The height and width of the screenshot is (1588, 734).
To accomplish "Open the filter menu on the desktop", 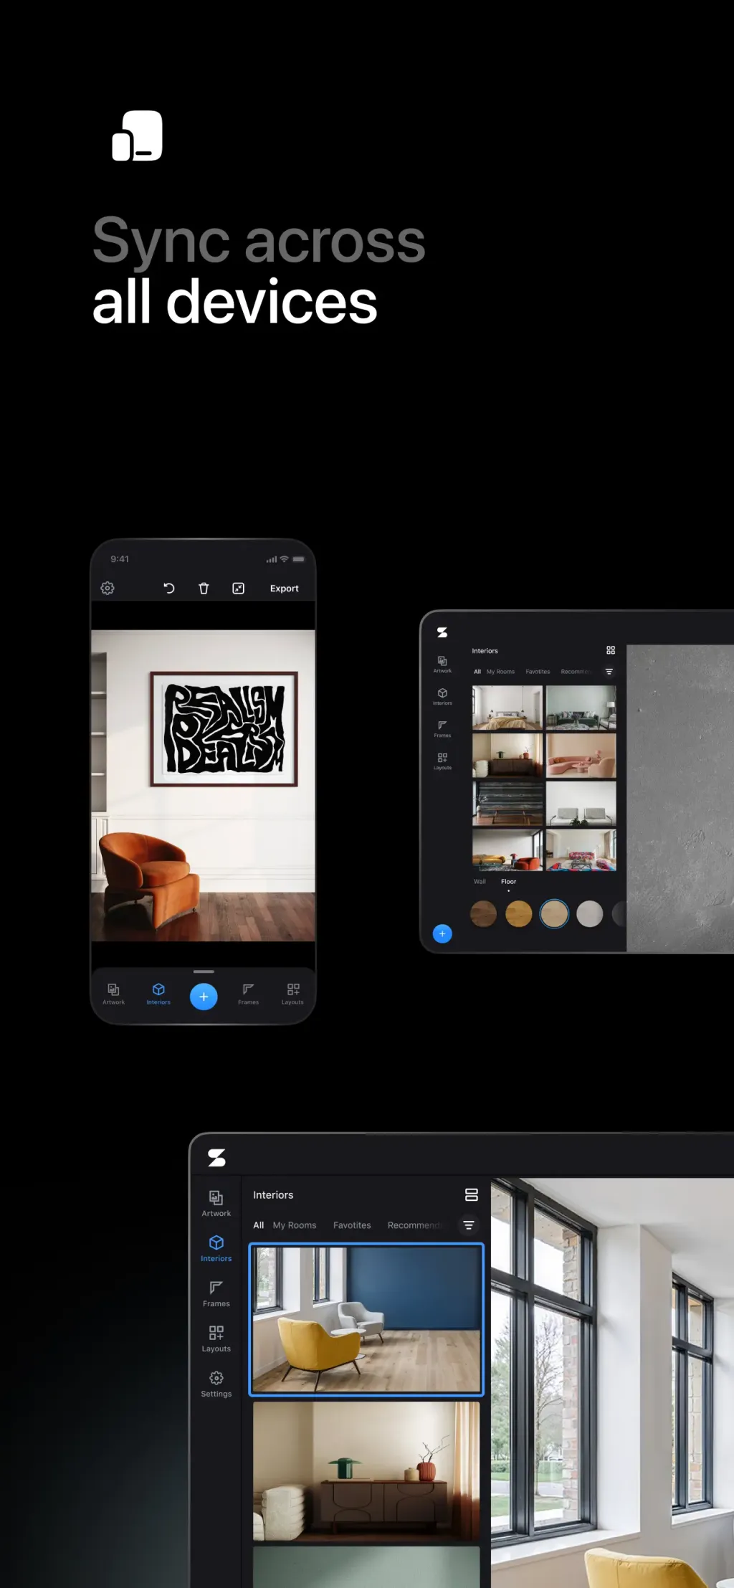I will (x=468, y=1225).
